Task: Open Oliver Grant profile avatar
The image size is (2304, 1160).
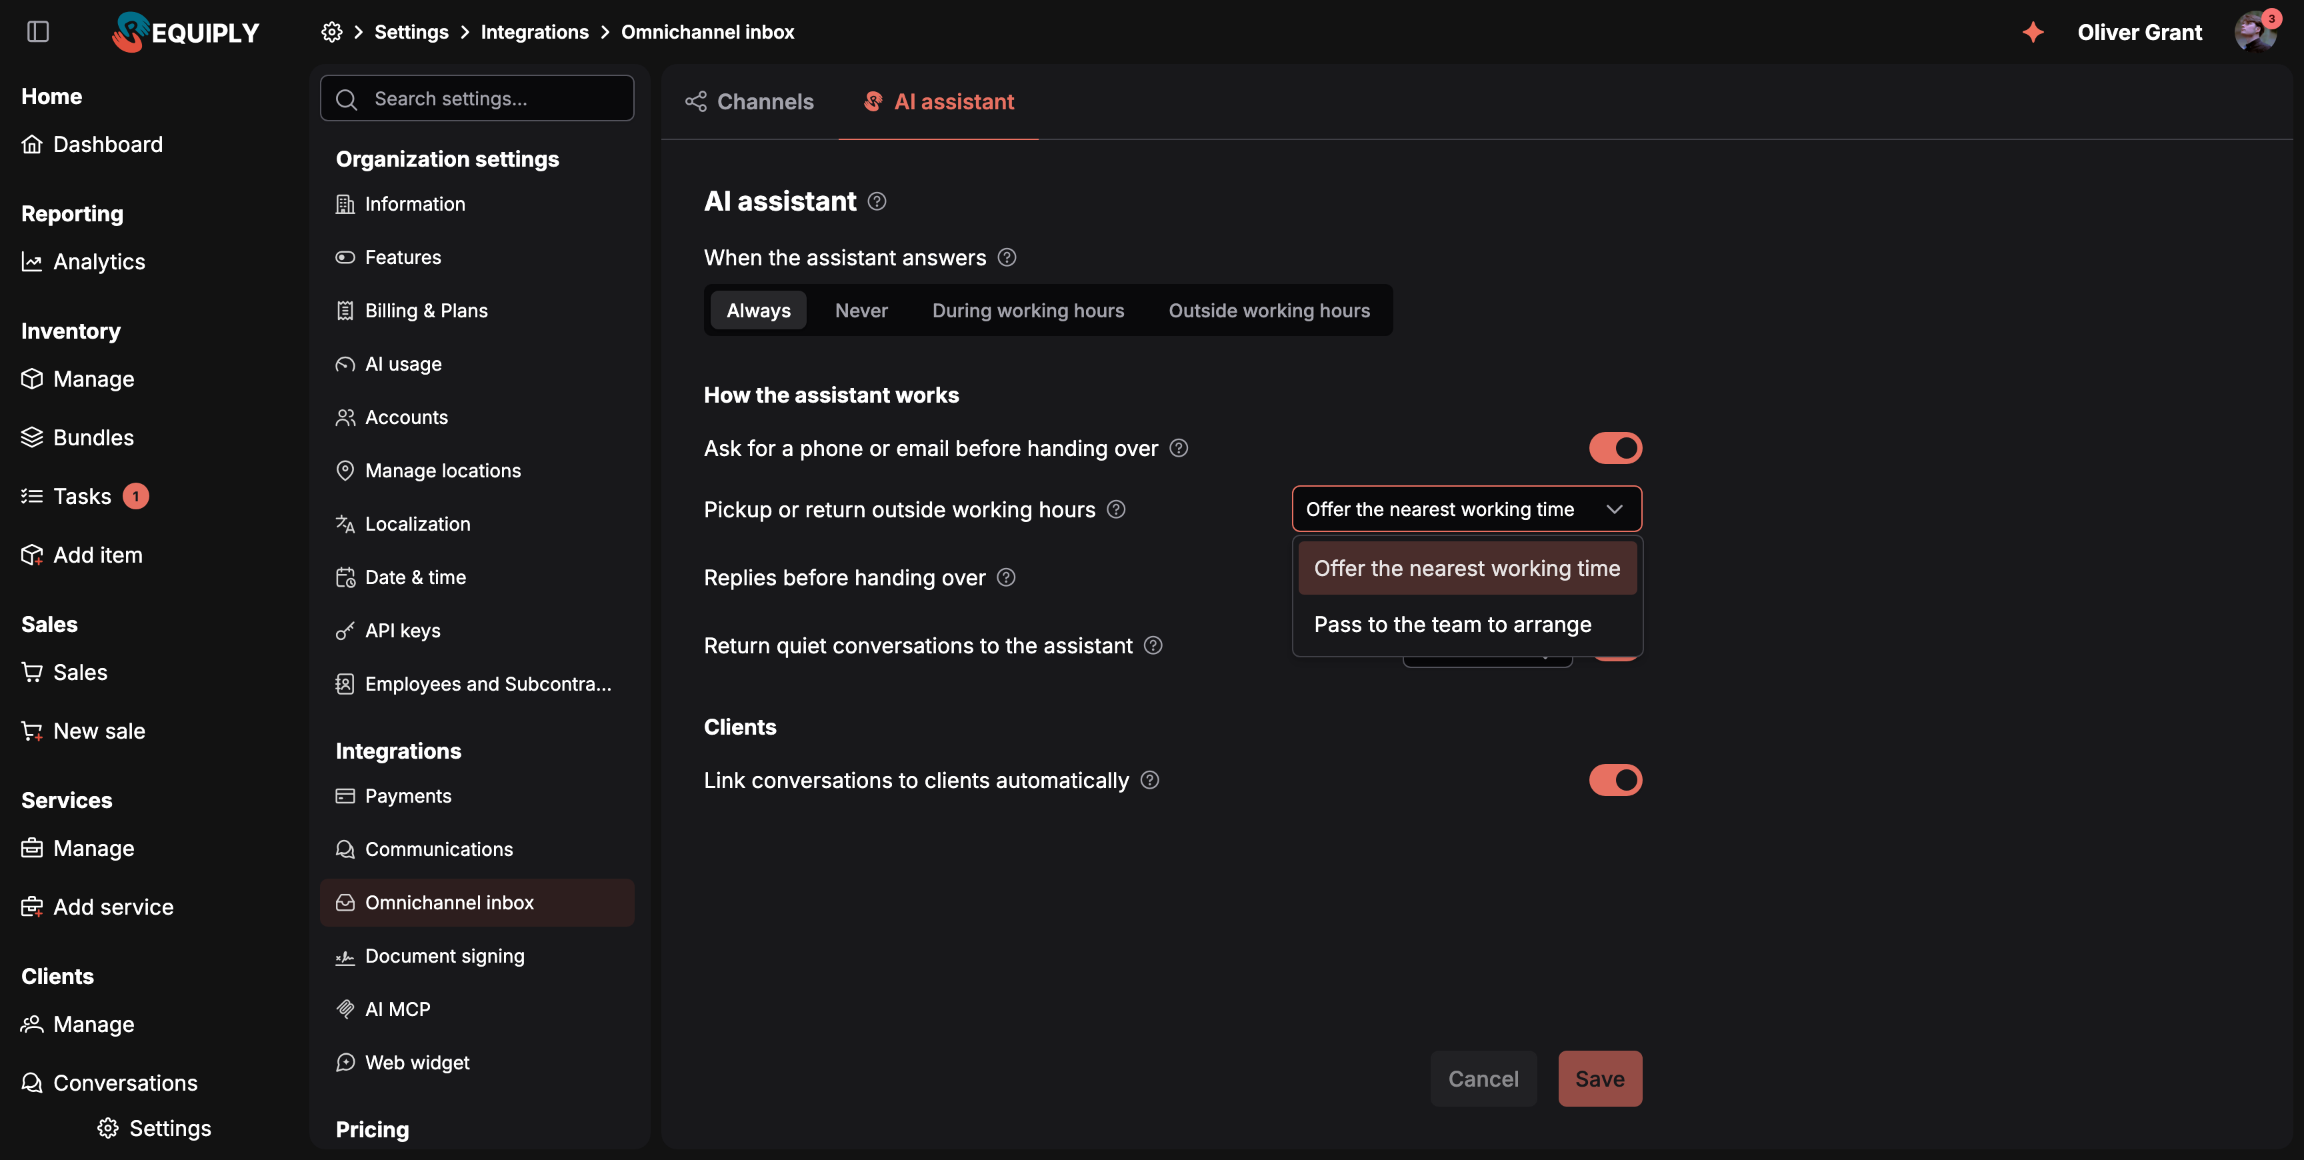Action: pyautogui.click(x=2255, y=32)
